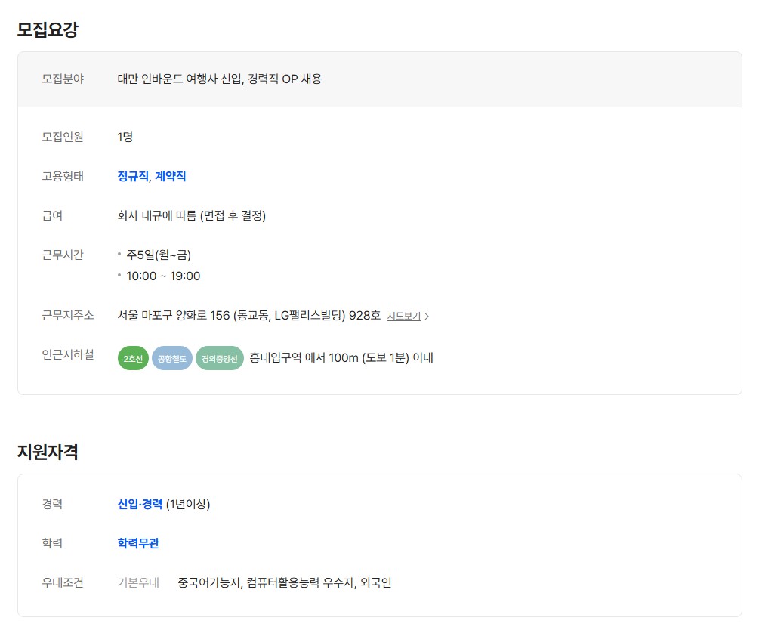Open the 지도보기 map link
The height and width of the screenshot is (630, 759).
tap(404, 317)
